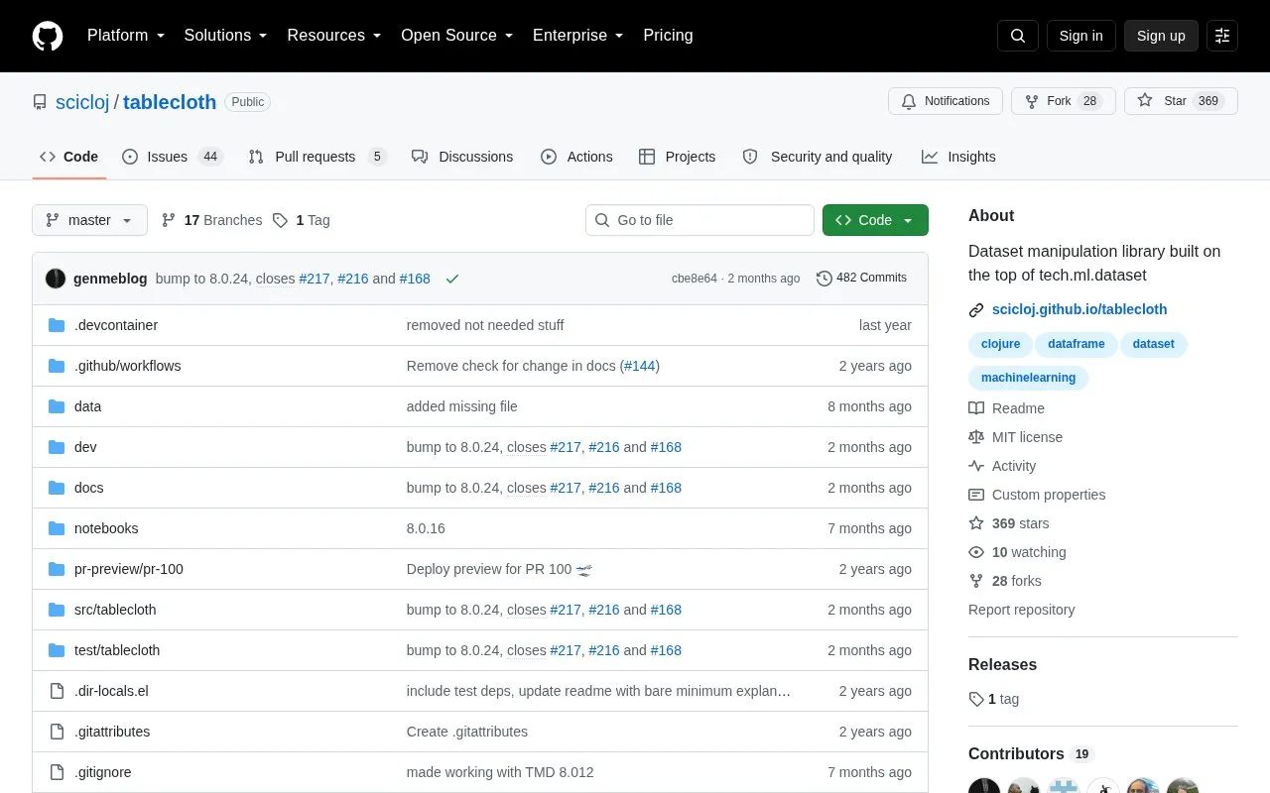Screen dimensions: 1270x793
Task: Click the green check status icon for the latest commit
Action: click(452, 279)
